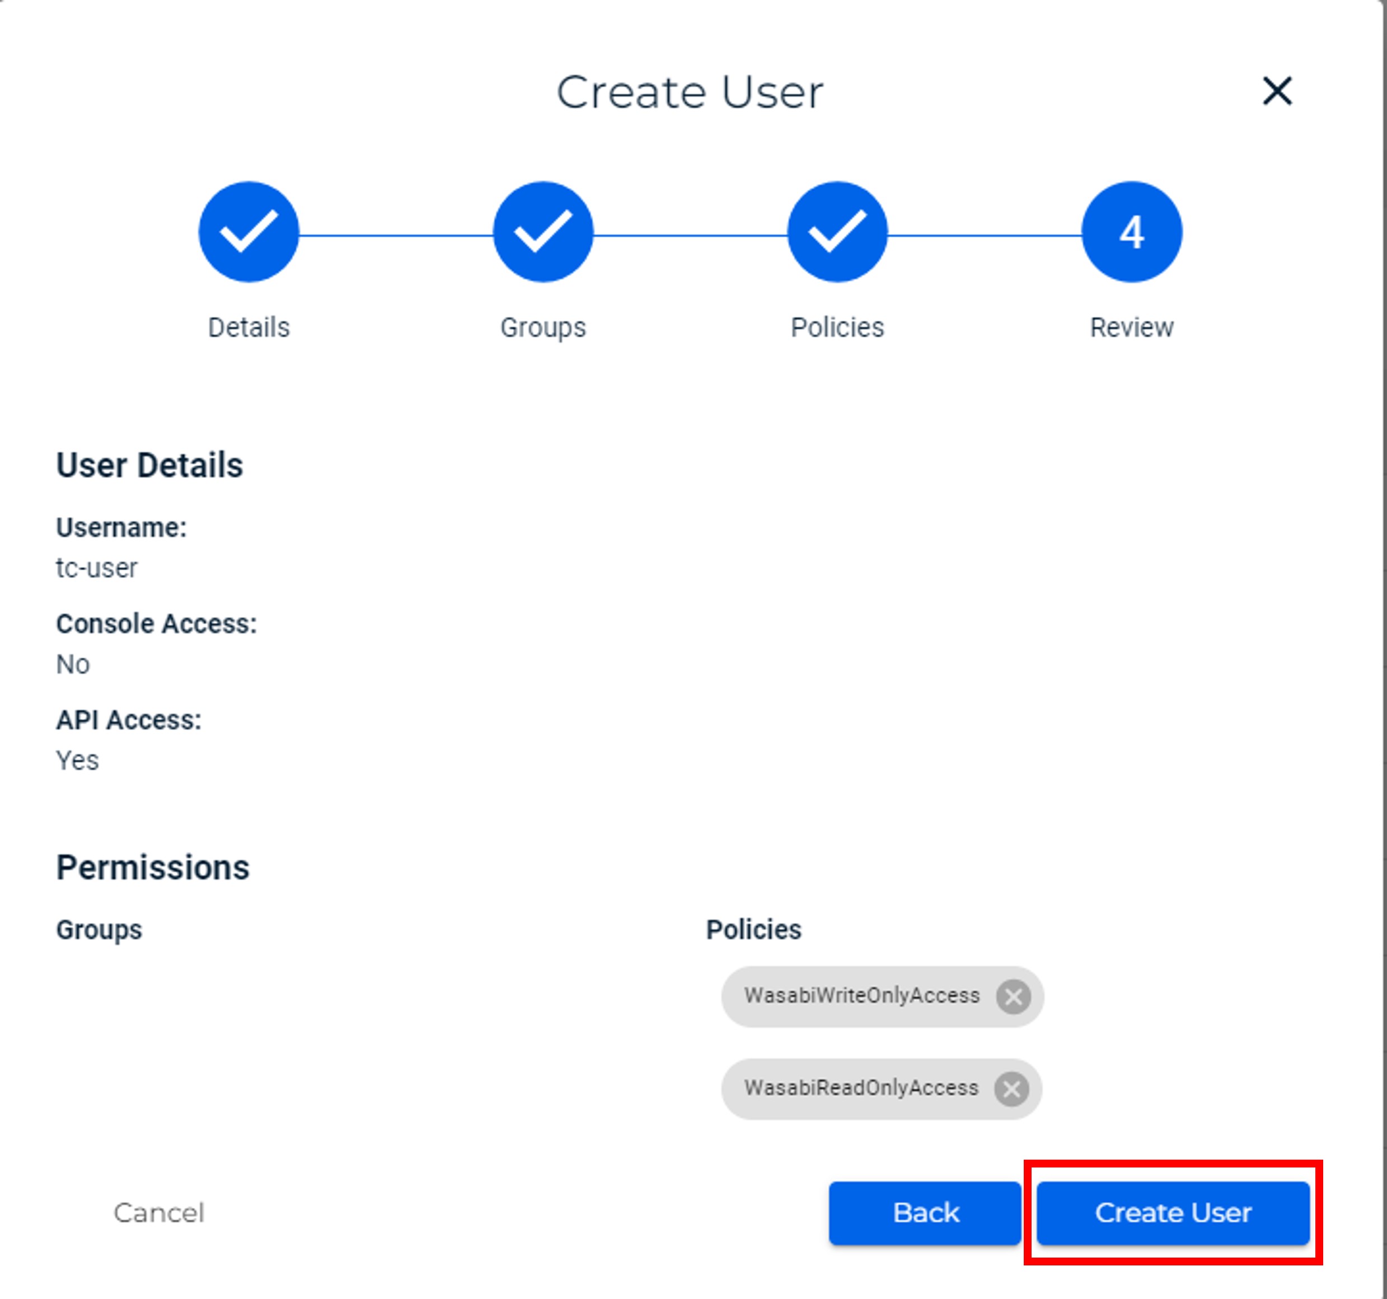Cancel the user creation
The image size is (1387, 1299).
click(159, 1213)
